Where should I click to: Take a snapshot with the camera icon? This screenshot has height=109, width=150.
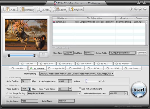(x=43, y=54)
